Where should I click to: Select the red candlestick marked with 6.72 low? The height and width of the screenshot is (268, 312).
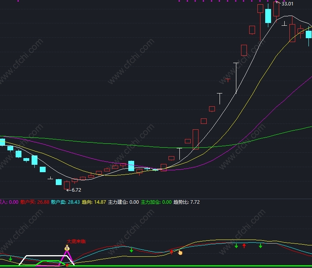67,185
